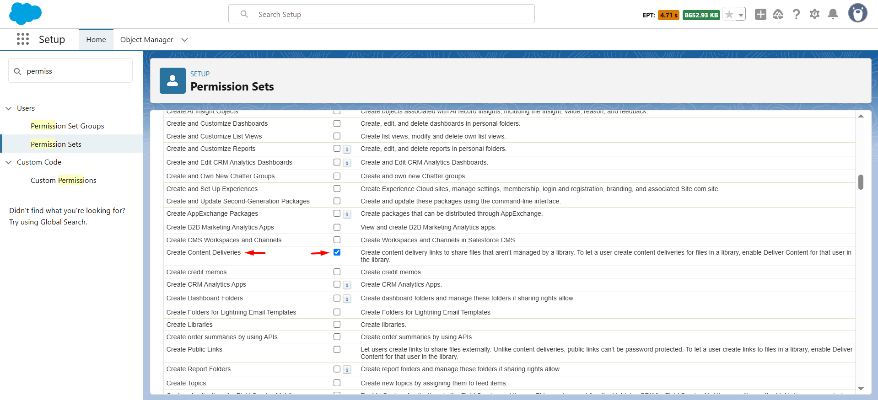This screenshot has width=878, height=400.
Task: Click the Quick Find box containing permiss
Action: pyautogui.click(x=70, y=71)
